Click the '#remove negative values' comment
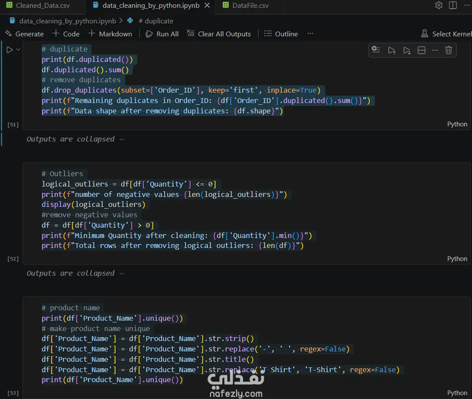This screenshot has width=472, height=399. point(89,215)
